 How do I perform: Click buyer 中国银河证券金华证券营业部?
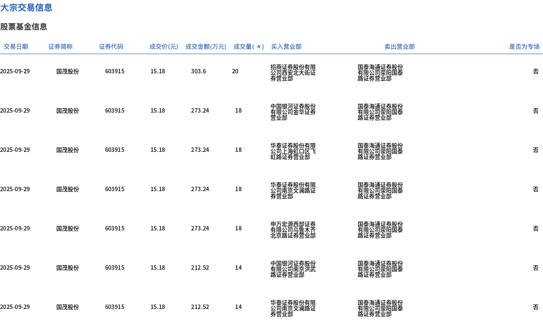click(293, 112)
